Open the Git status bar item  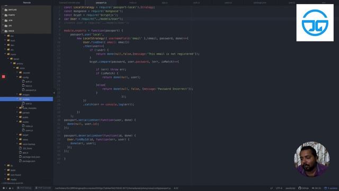click(316, 188)
